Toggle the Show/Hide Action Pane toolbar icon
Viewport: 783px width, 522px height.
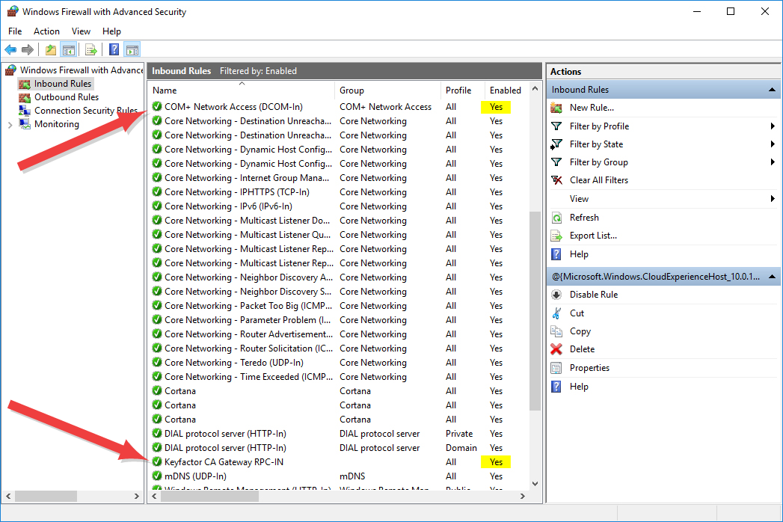coord(132,49)
